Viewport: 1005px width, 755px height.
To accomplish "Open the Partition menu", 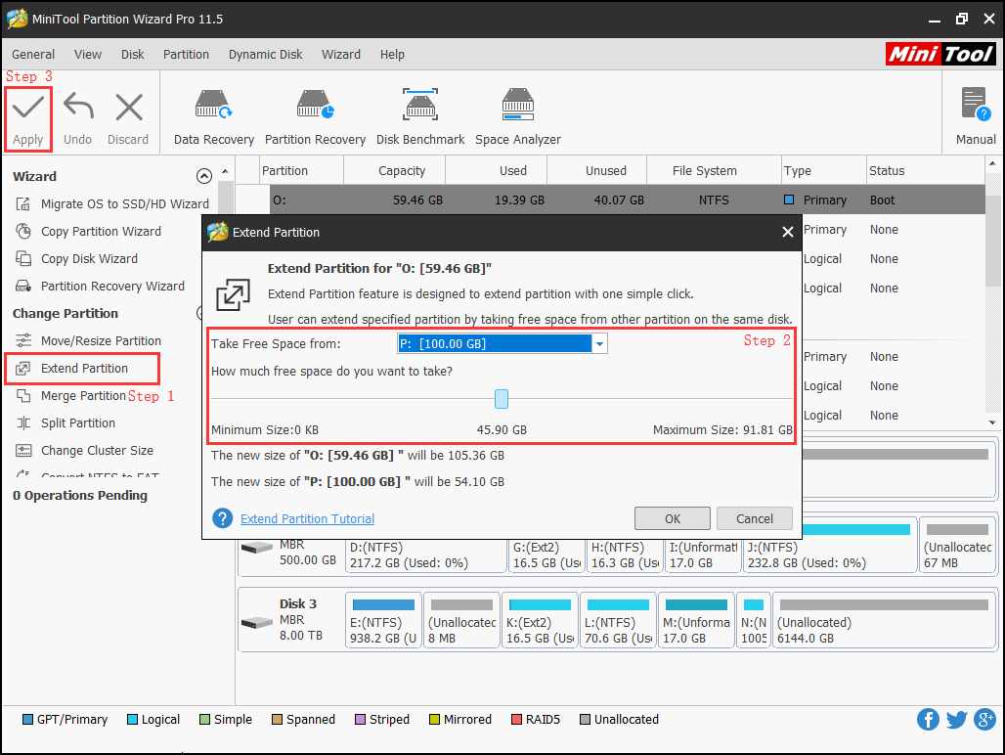I will (186, 55).
